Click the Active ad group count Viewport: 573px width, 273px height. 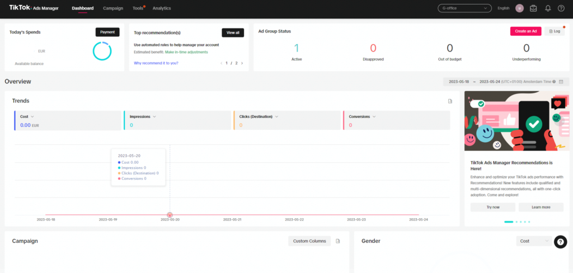pos(297,48)
